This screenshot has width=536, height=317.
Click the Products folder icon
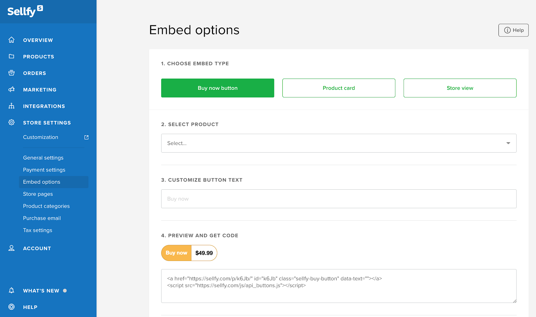[11, 56]
